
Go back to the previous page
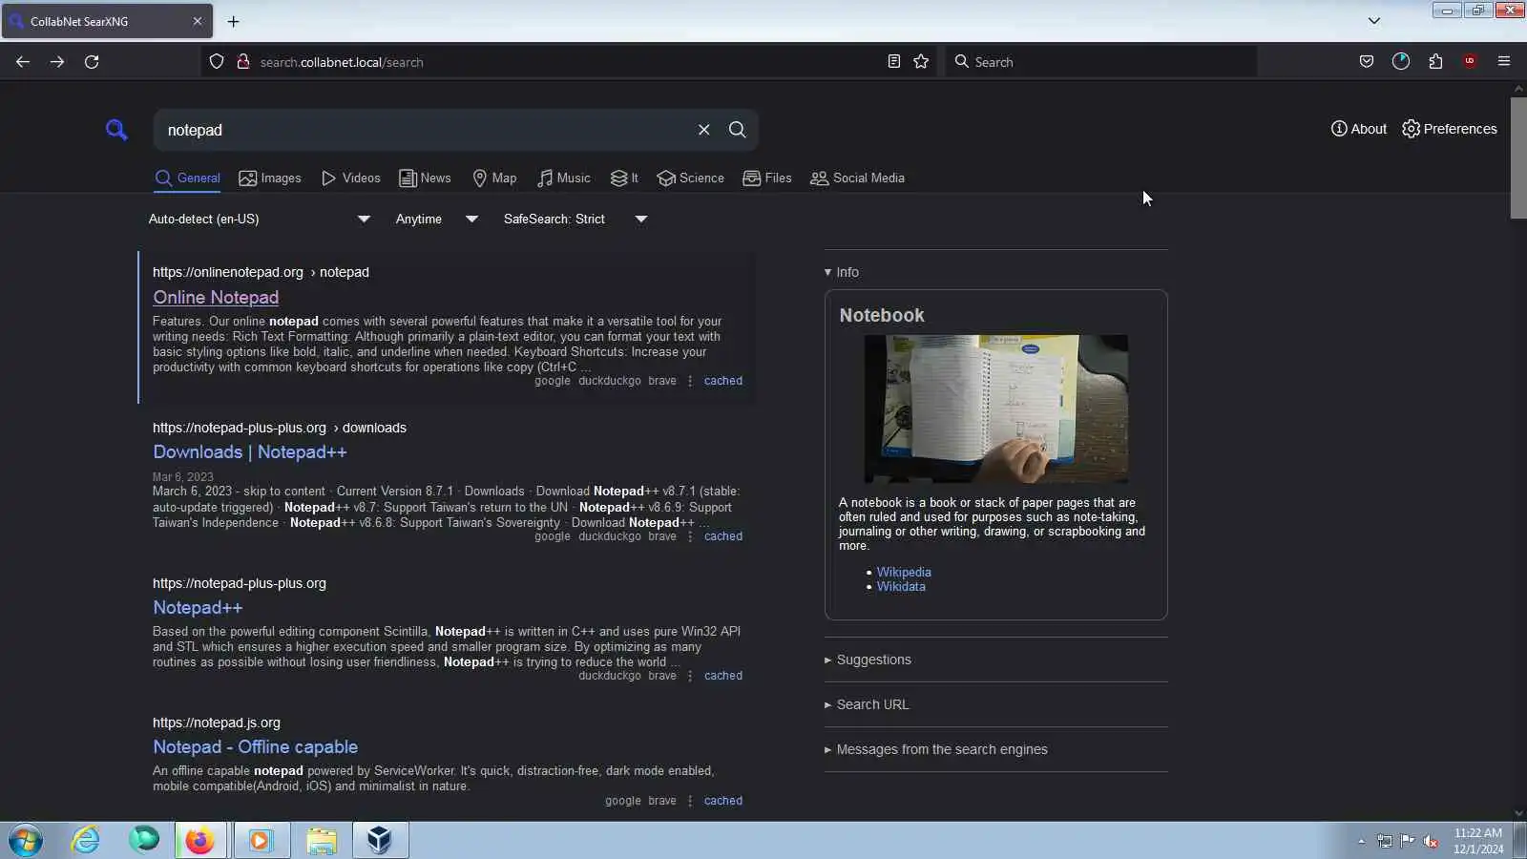(23, 62)
